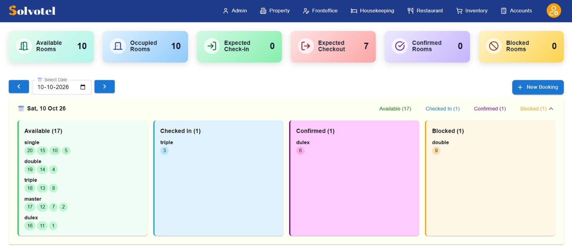Select available triple room 8
572x247 pixels.
54,188
